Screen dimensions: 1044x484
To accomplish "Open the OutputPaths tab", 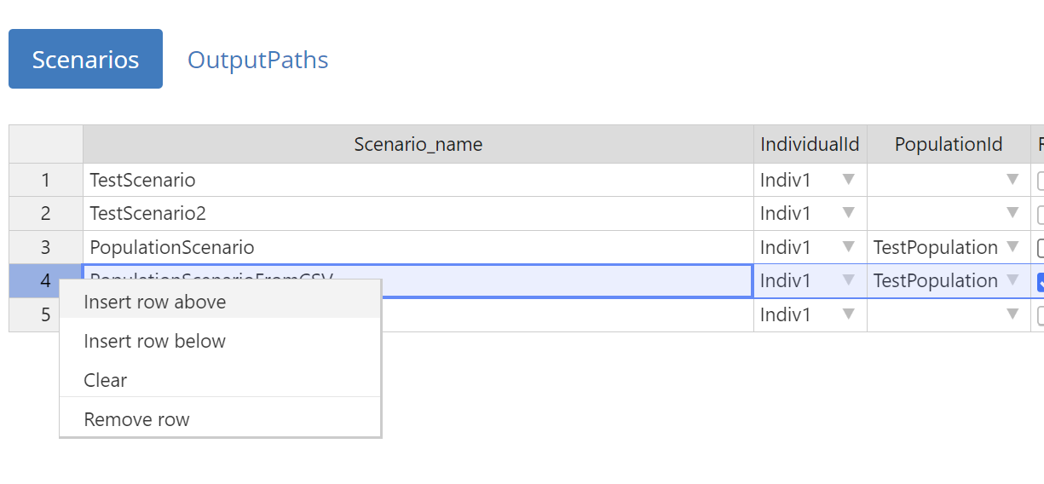I will [257, 60].
